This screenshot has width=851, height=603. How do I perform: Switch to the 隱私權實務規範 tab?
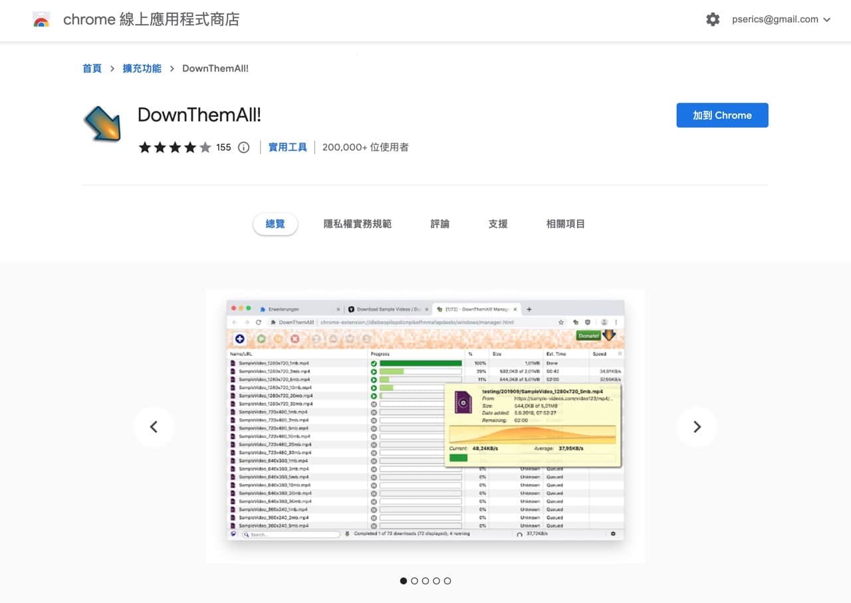click(358, 224)
